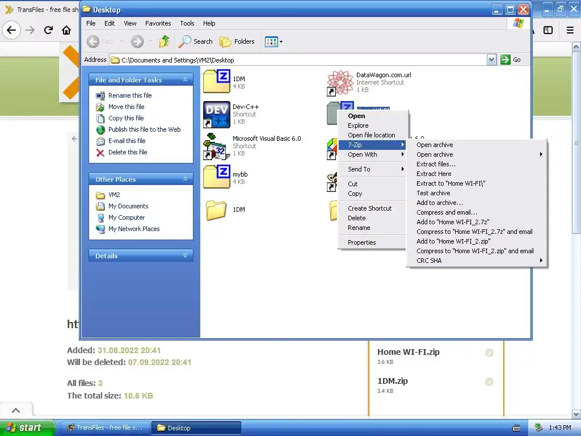This screenshot has height=436, width=581.
Task: Click Publish this file to the Web
Action: click(144, 129)
